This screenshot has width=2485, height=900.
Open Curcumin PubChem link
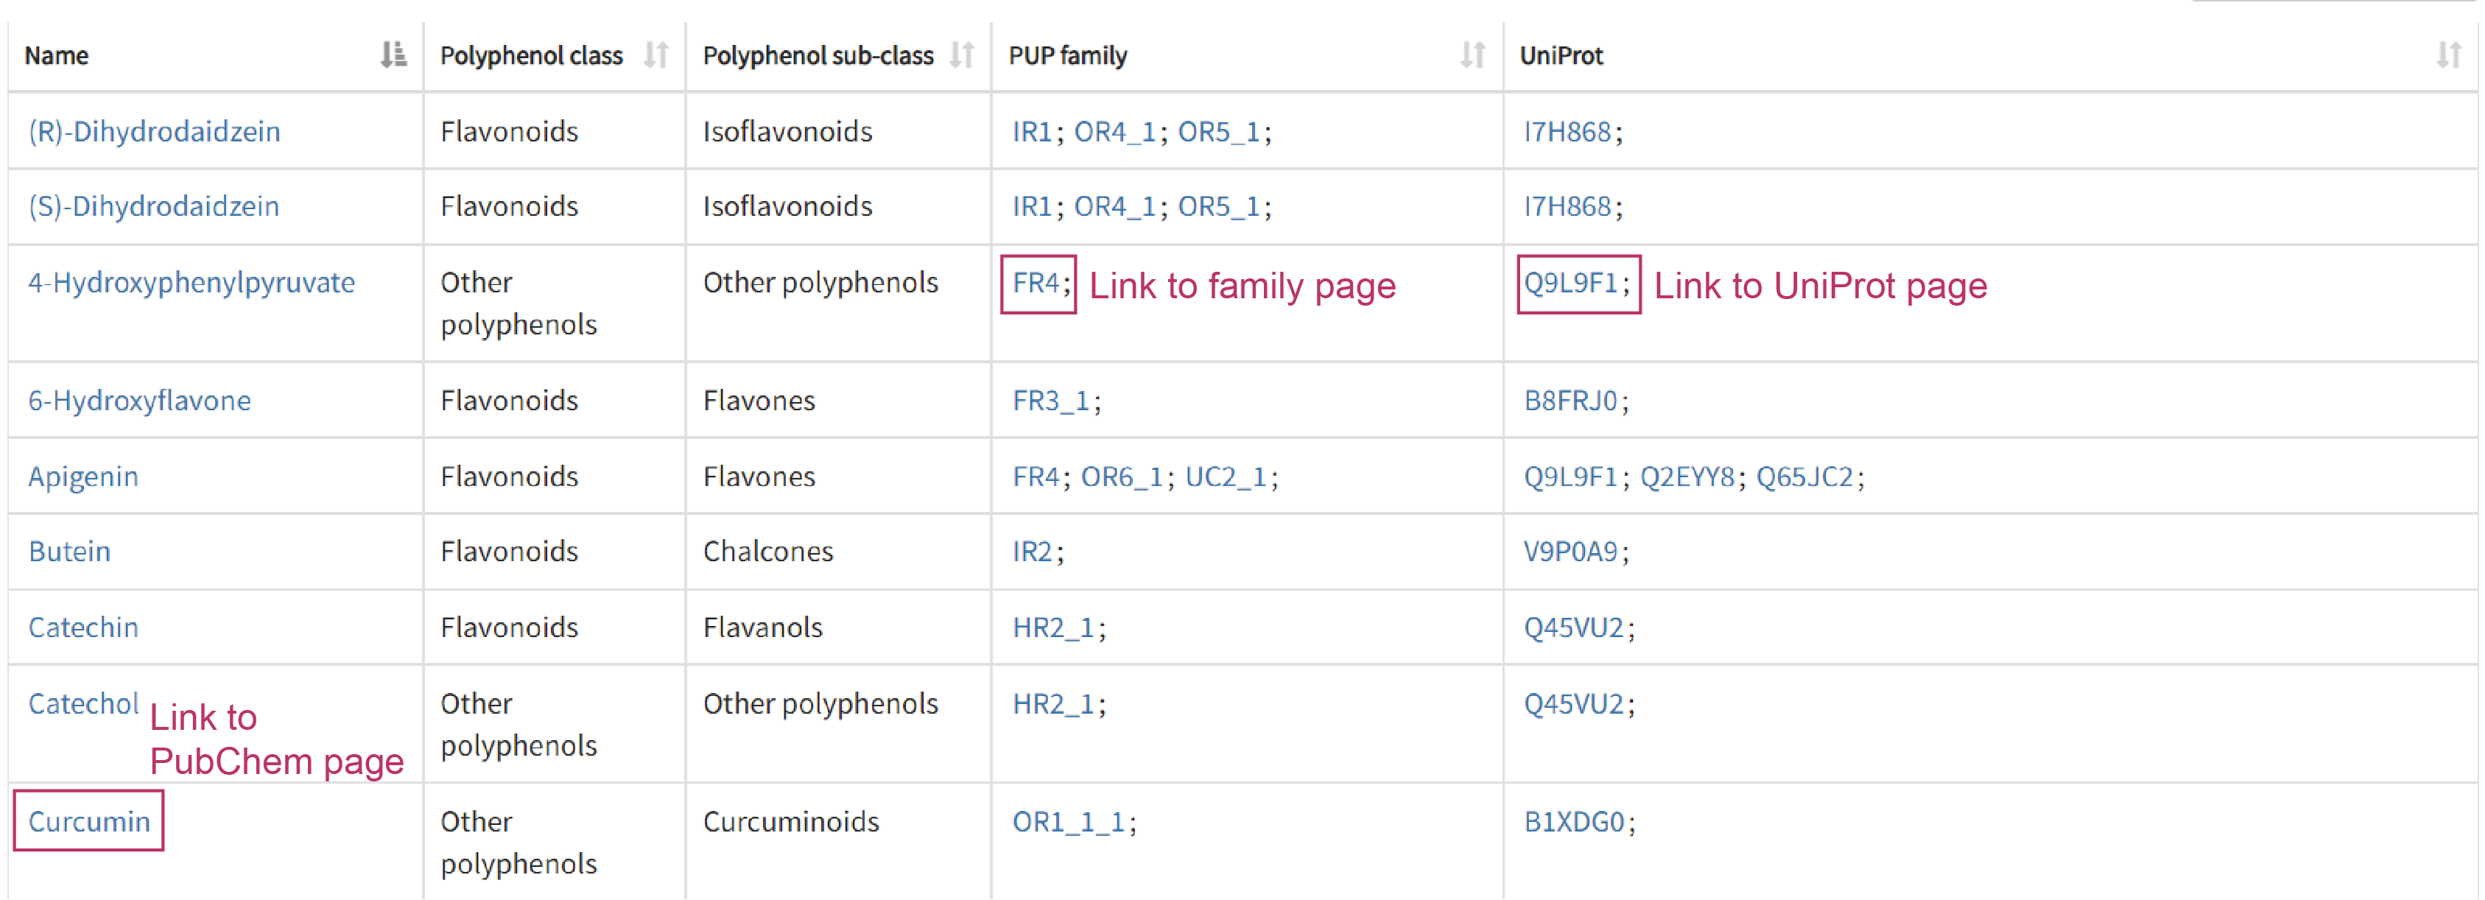tap(88, 821)
